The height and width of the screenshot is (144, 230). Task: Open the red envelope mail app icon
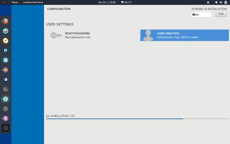coord(5,31)
